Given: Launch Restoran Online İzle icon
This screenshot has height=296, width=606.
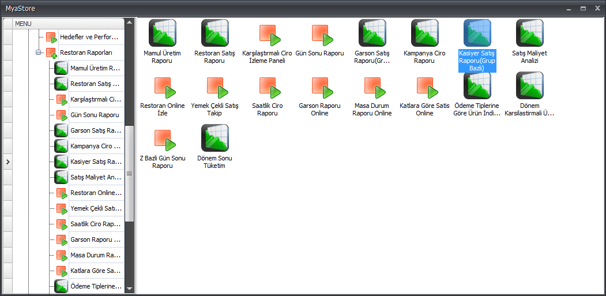Looking at the screenshot, I should click(x=164, y=88).
